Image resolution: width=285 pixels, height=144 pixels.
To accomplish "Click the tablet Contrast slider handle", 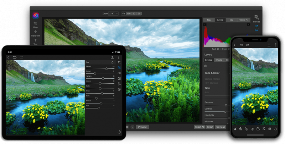I will [x=95, y=74].
